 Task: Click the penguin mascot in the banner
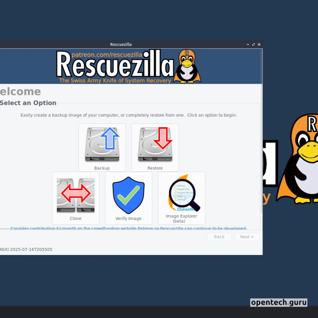coord(187,66)
